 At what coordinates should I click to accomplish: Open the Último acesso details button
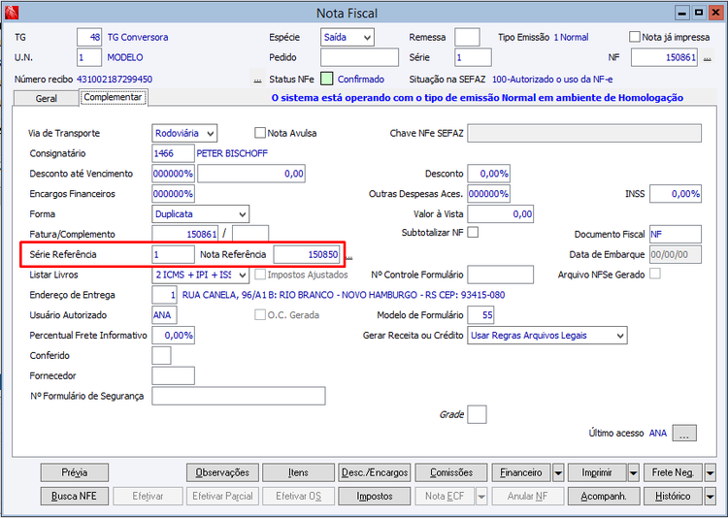tap(684, 433)
